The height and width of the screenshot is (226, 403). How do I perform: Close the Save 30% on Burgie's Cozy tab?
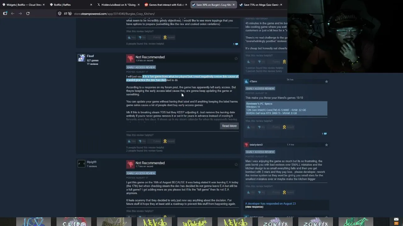(x=233, y=5)
